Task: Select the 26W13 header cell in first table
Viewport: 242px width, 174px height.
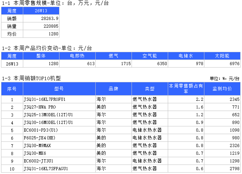Action: tap(41, 11)
